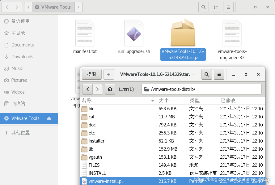The image size is (275, 185).
Task: Open the Files window hamburger menu
Action: tap(228, 7)
